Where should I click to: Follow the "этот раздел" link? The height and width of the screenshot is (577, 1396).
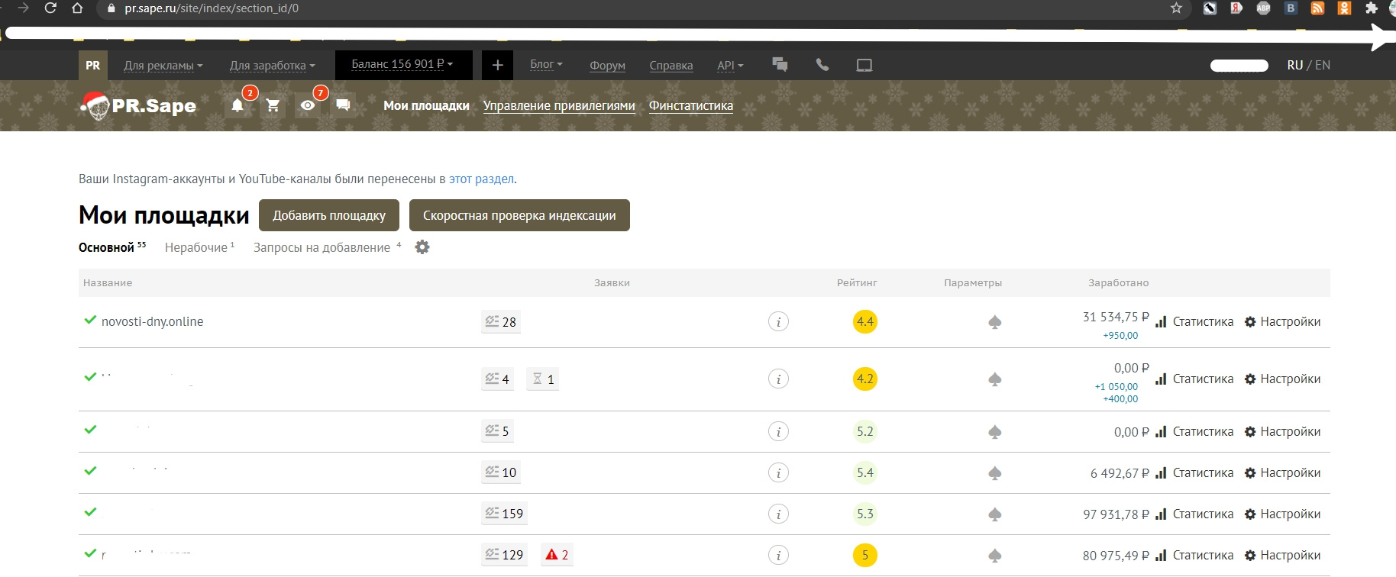click(481, 179)
